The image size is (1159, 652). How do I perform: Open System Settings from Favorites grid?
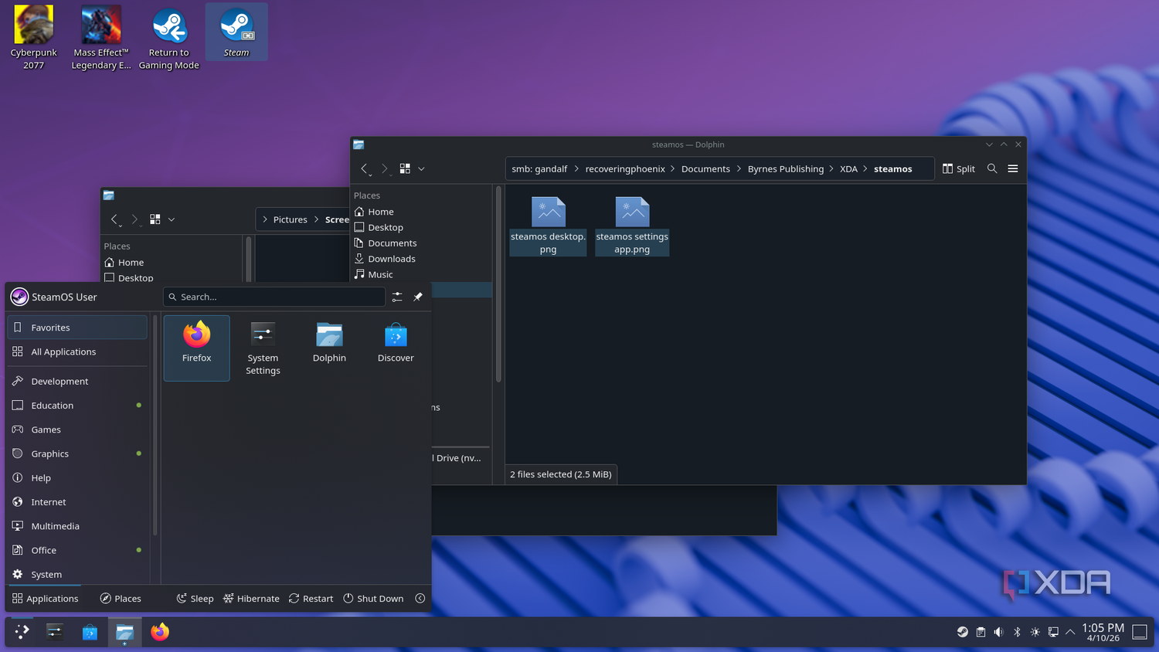[263, 348]
